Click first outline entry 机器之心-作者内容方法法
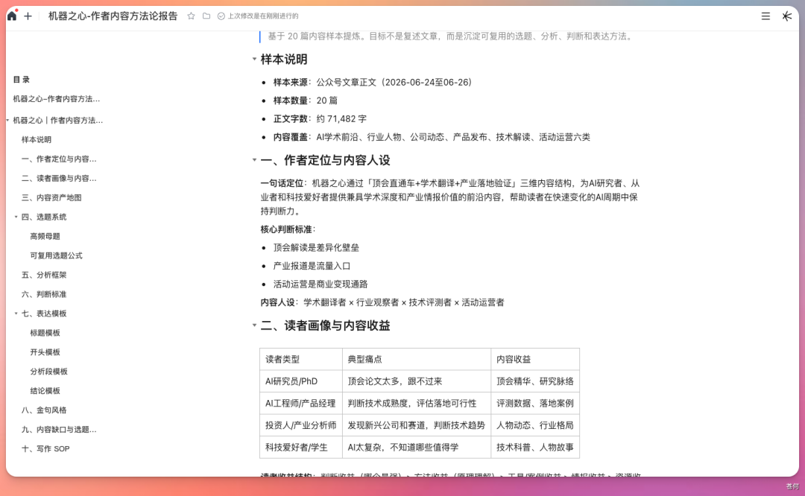Screen dimensions: 805x496 57,99
